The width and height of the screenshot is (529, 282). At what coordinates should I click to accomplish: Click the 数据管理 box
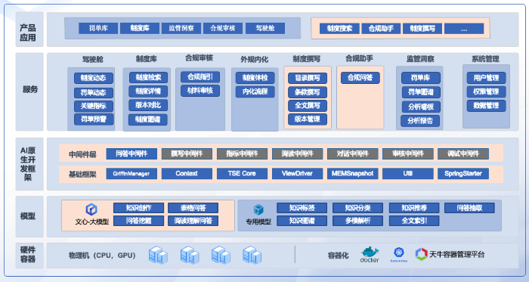[486, 106]
